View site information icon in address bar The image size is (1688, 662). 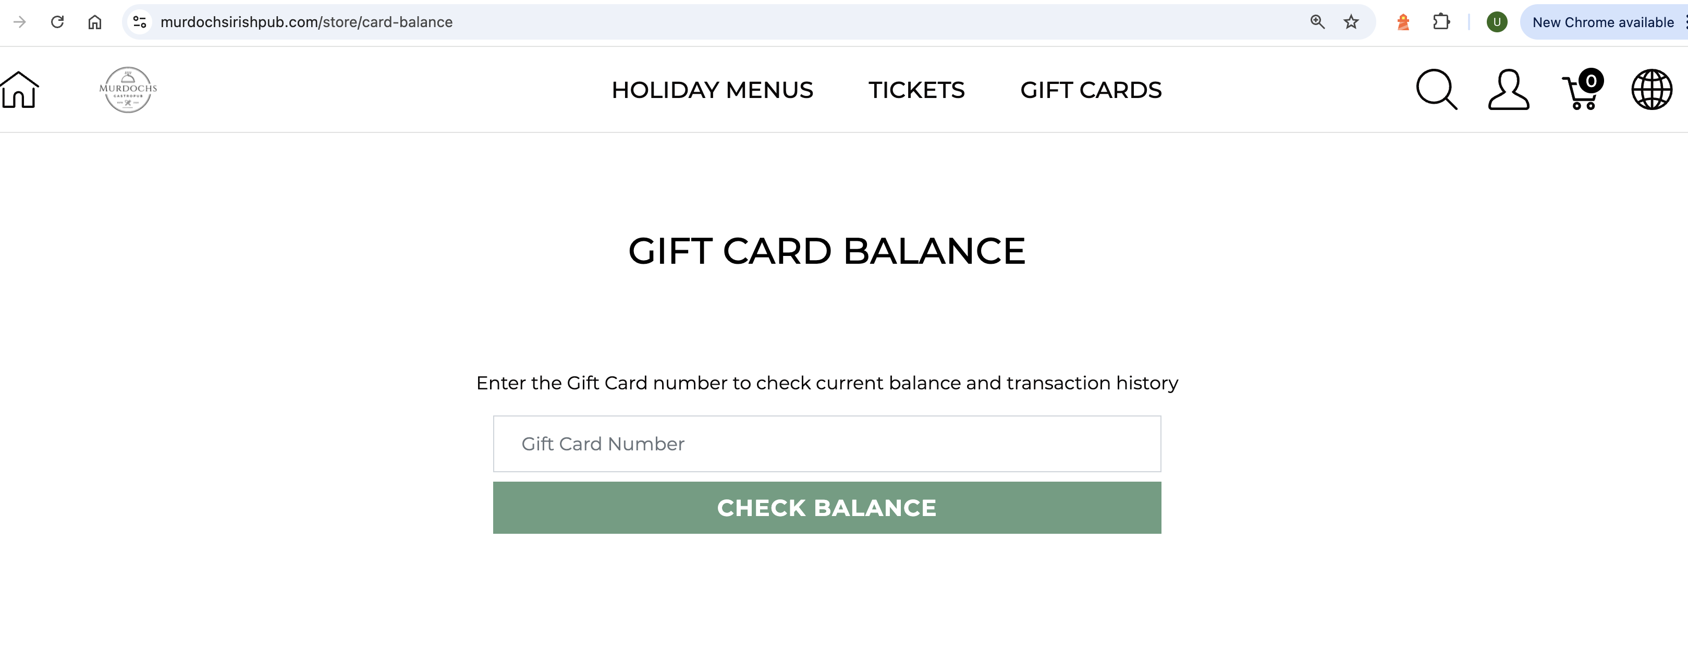point(140,22)
